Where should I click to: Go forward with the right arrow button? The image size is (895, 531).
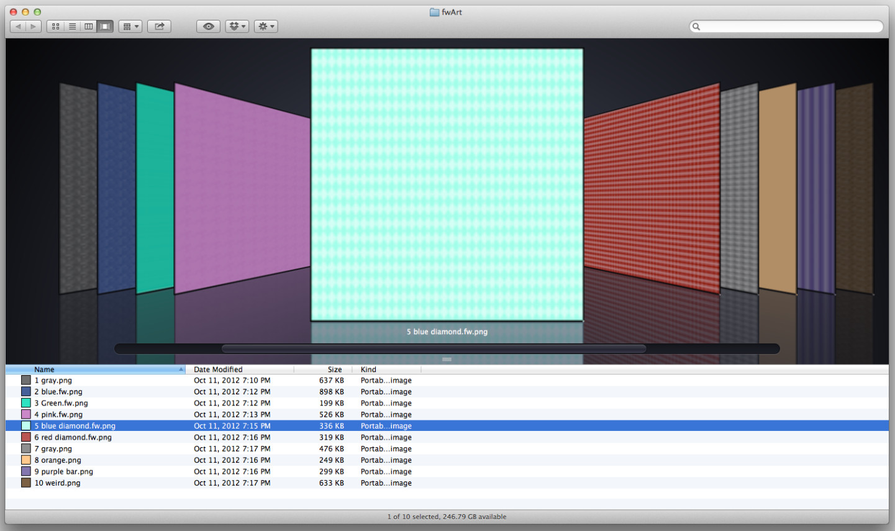(x=34, y=27)
